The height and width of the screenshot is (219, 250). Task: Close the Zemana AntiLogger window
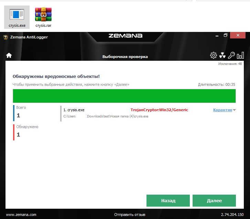point(238,35)
